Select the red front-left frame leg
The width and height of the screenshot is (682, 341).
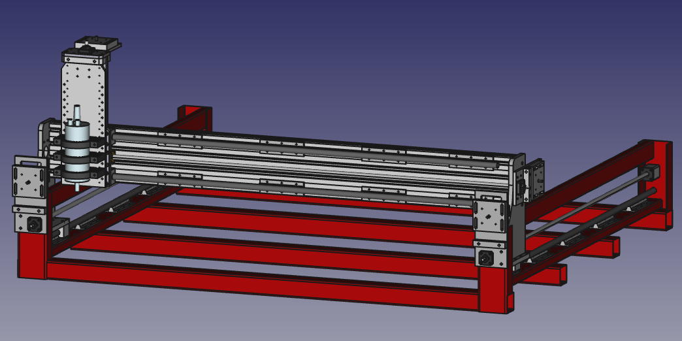pyautogui.click(x=32, y=255)
